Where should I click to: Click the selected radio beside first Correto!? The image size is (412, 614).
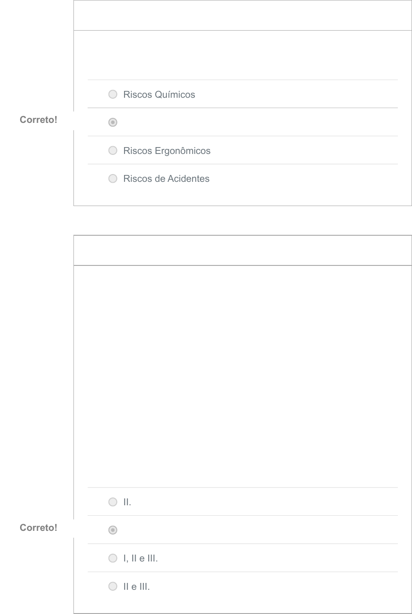tap(113, 122)
